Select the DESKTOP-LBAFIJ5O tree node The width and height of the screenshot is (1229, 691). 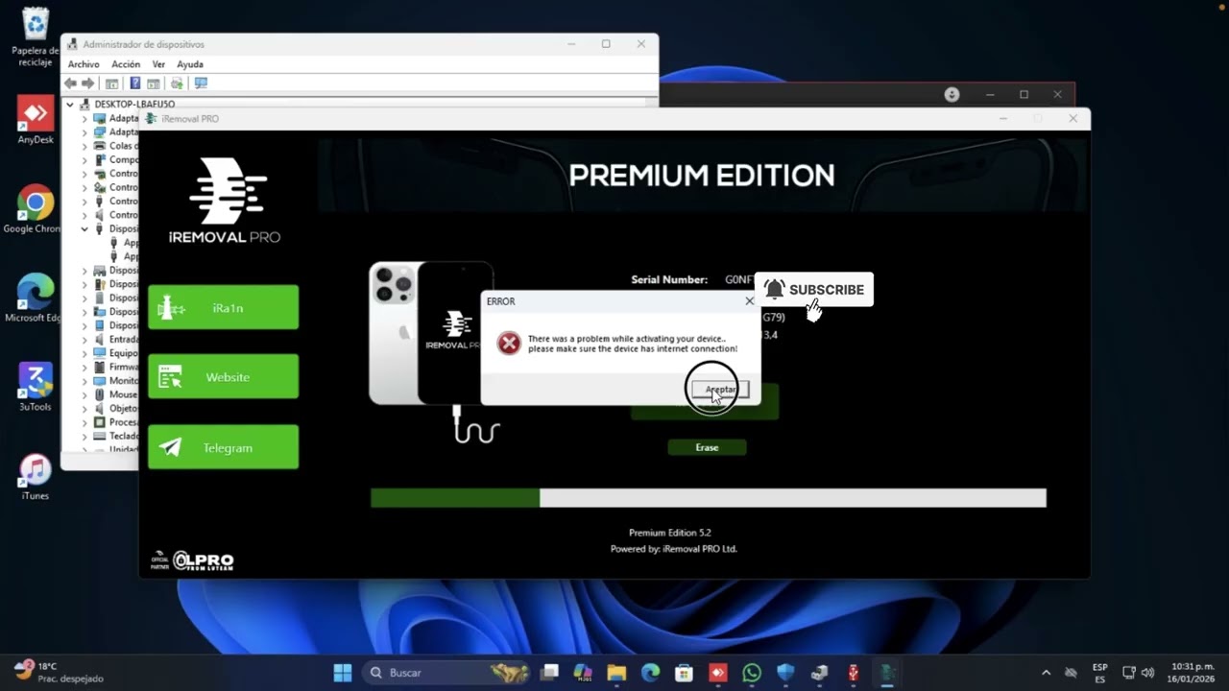(x=134, y=105)
